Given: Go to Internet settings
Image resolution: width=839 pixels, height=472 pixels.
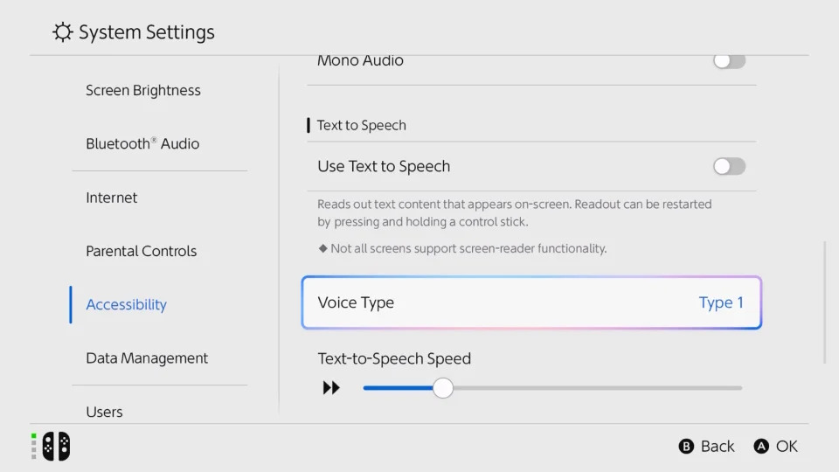Looking at the screenshot, I should 112,198.
